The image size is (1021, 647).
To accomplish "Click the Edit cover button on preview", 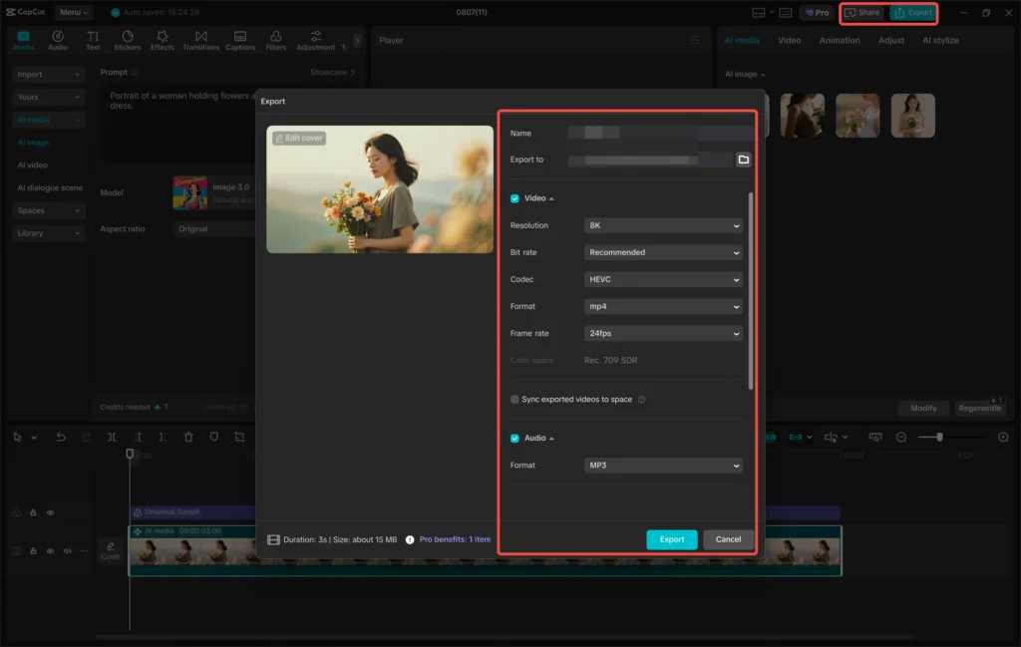I will click(x=299, y=138).
